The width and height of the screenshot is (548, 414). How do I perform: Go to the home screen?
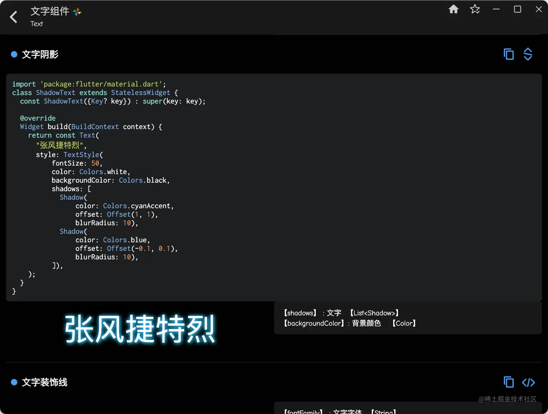[453, 9]
